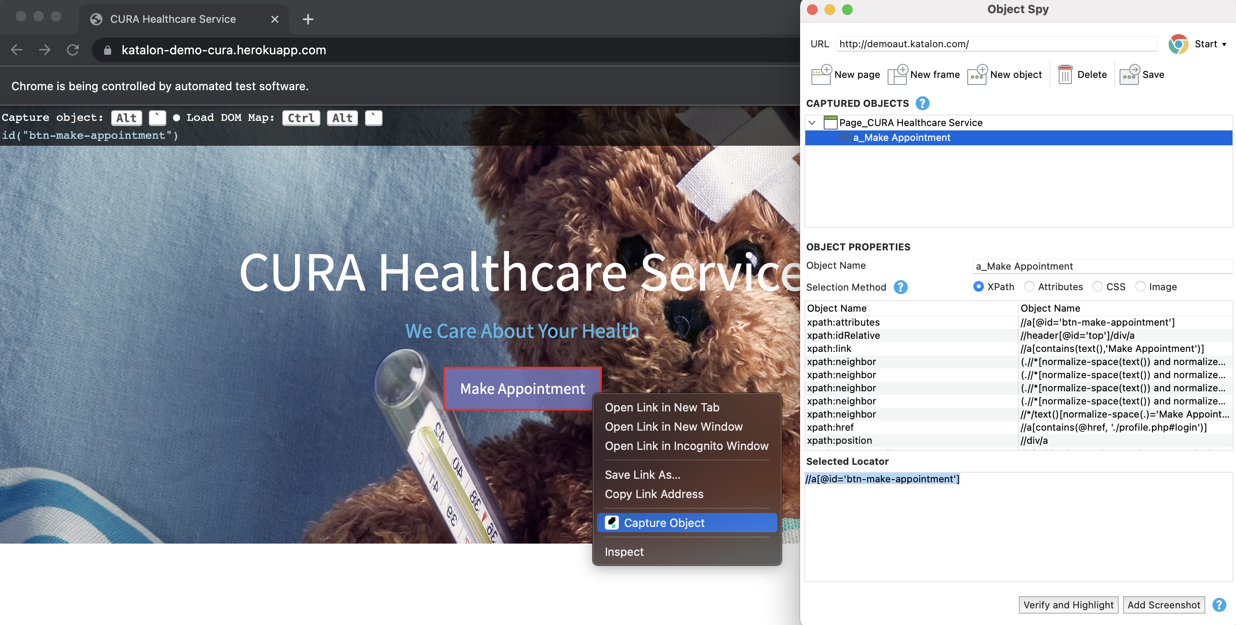1236x625 pixels.
Task: Click the link icon of a_Make Appointment
Action: [x=844, y=138]
